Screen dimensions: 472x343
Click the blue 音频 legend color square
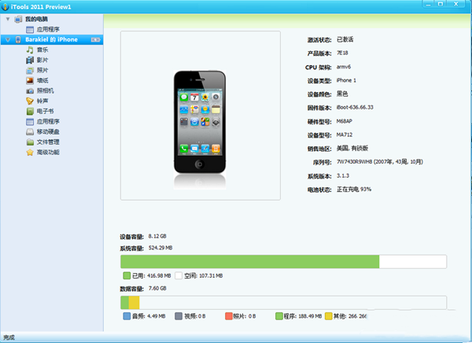pos(127,316)
